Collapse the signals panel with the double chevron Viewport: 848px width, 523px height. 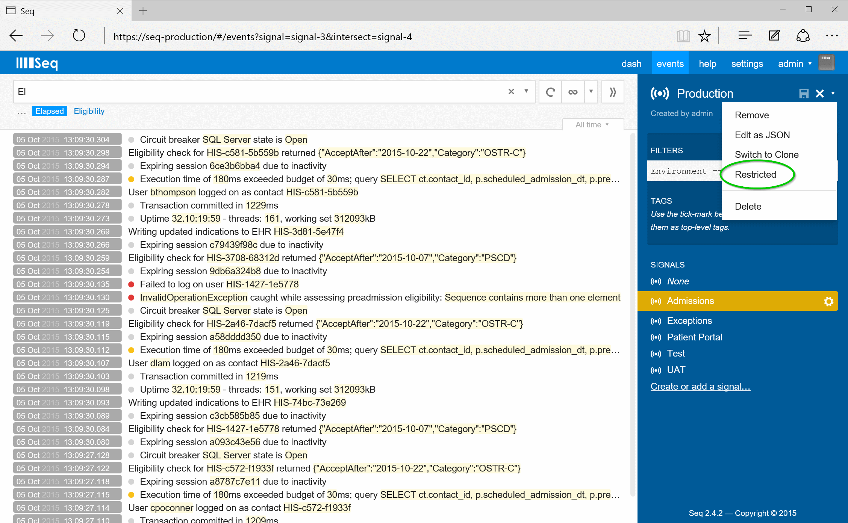(613, 92)
